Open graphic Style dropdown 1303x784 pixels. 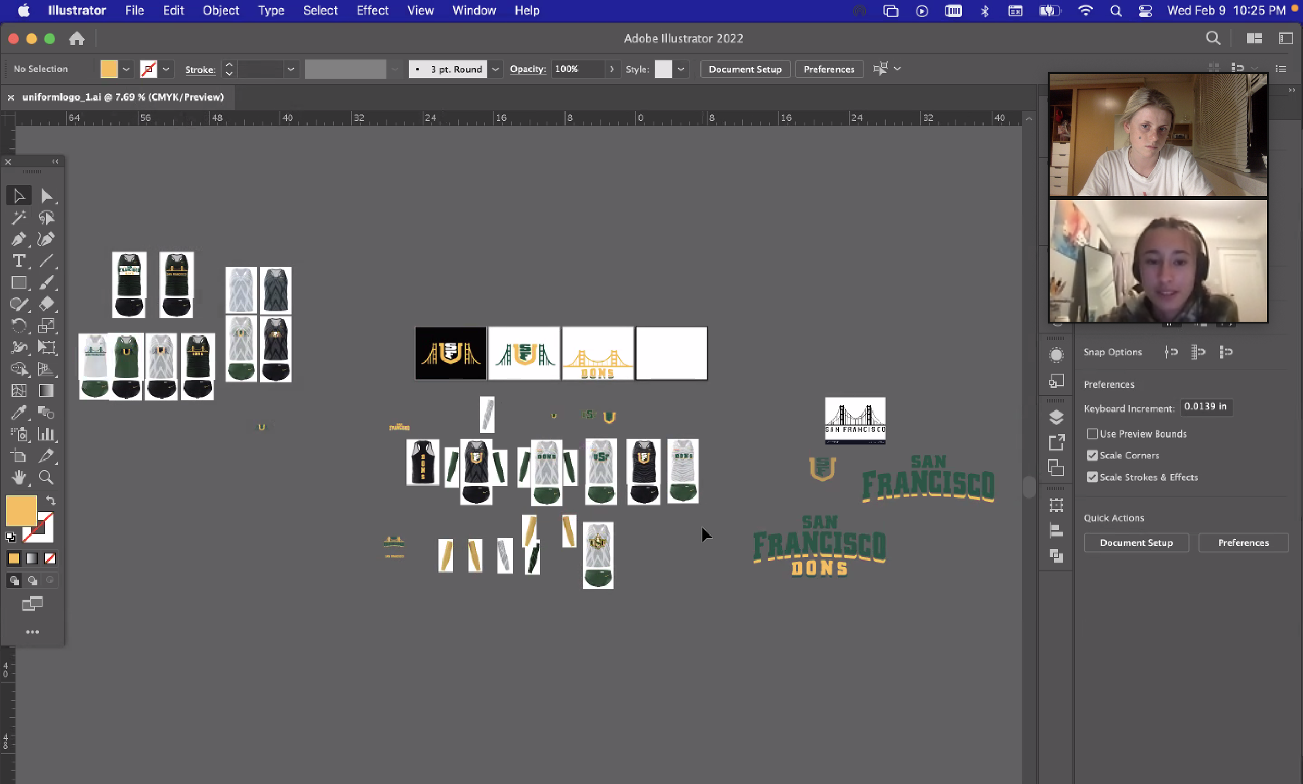681,69
